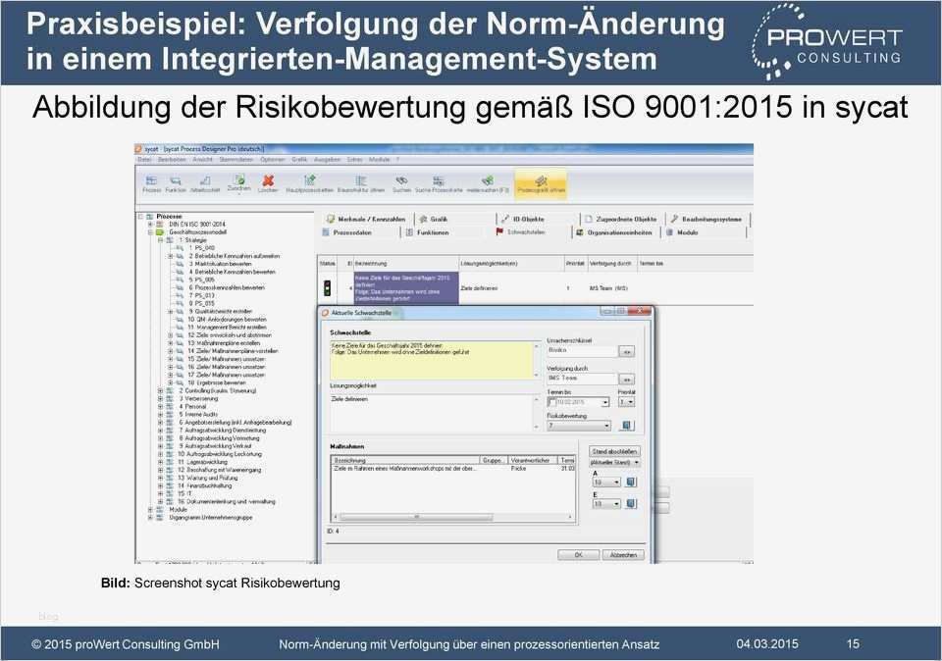Click the Lösungsmöglichkeit(en) column header
This screenshot has width=942, height=661.
(510, 263)
